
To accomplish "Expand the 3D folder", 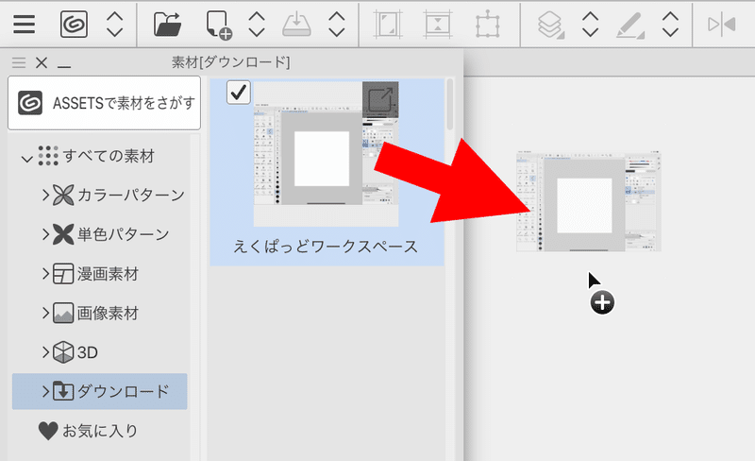I will 45,352.
